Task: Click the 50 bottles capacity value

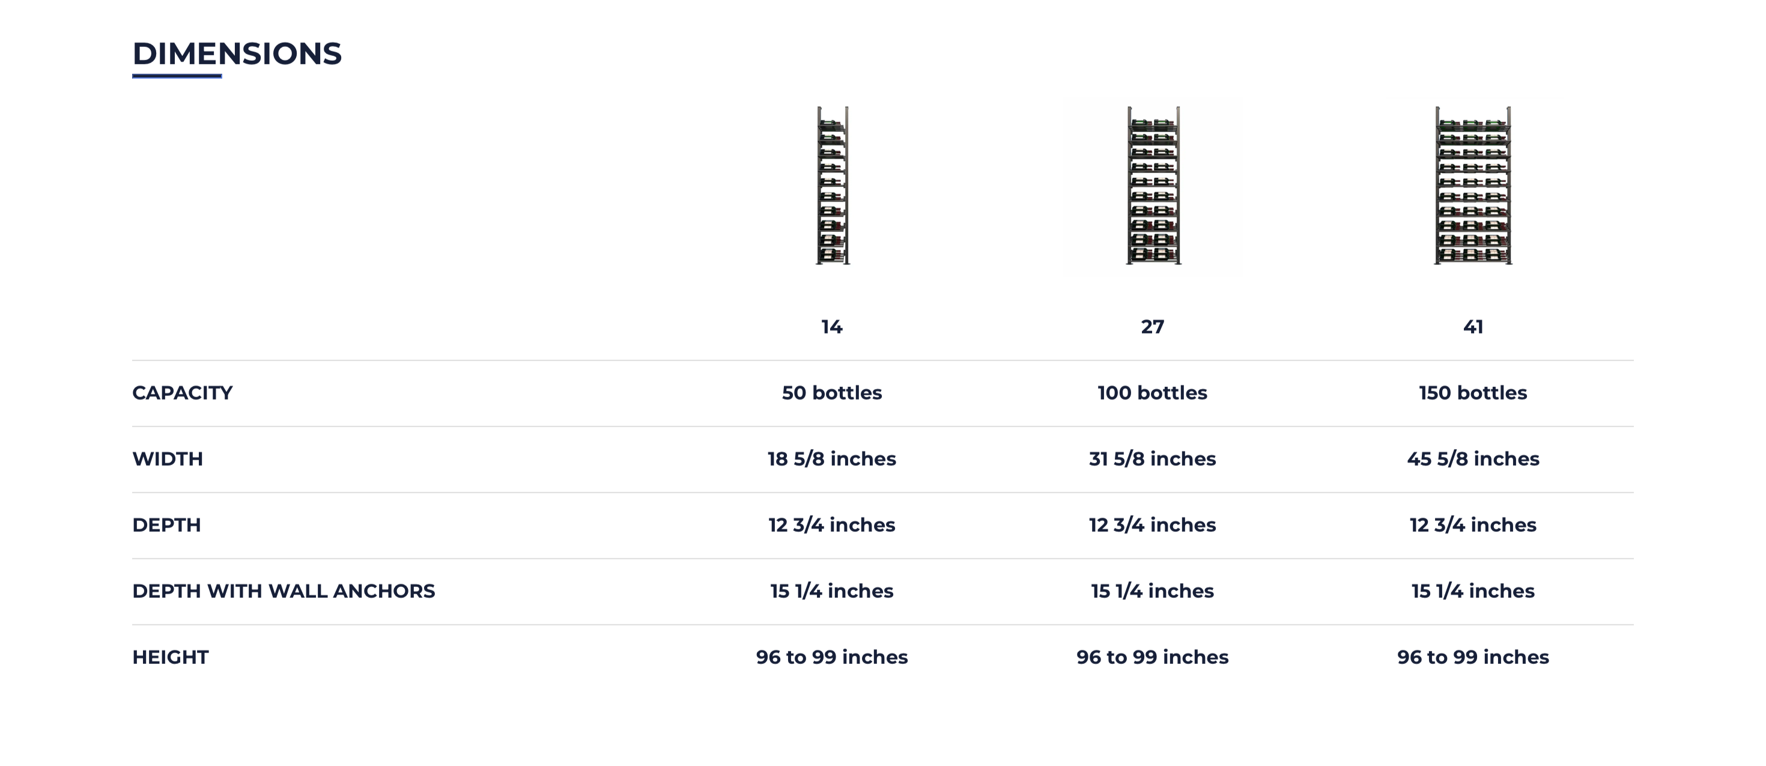Action: pyautogui.click(x=831, y=393)
